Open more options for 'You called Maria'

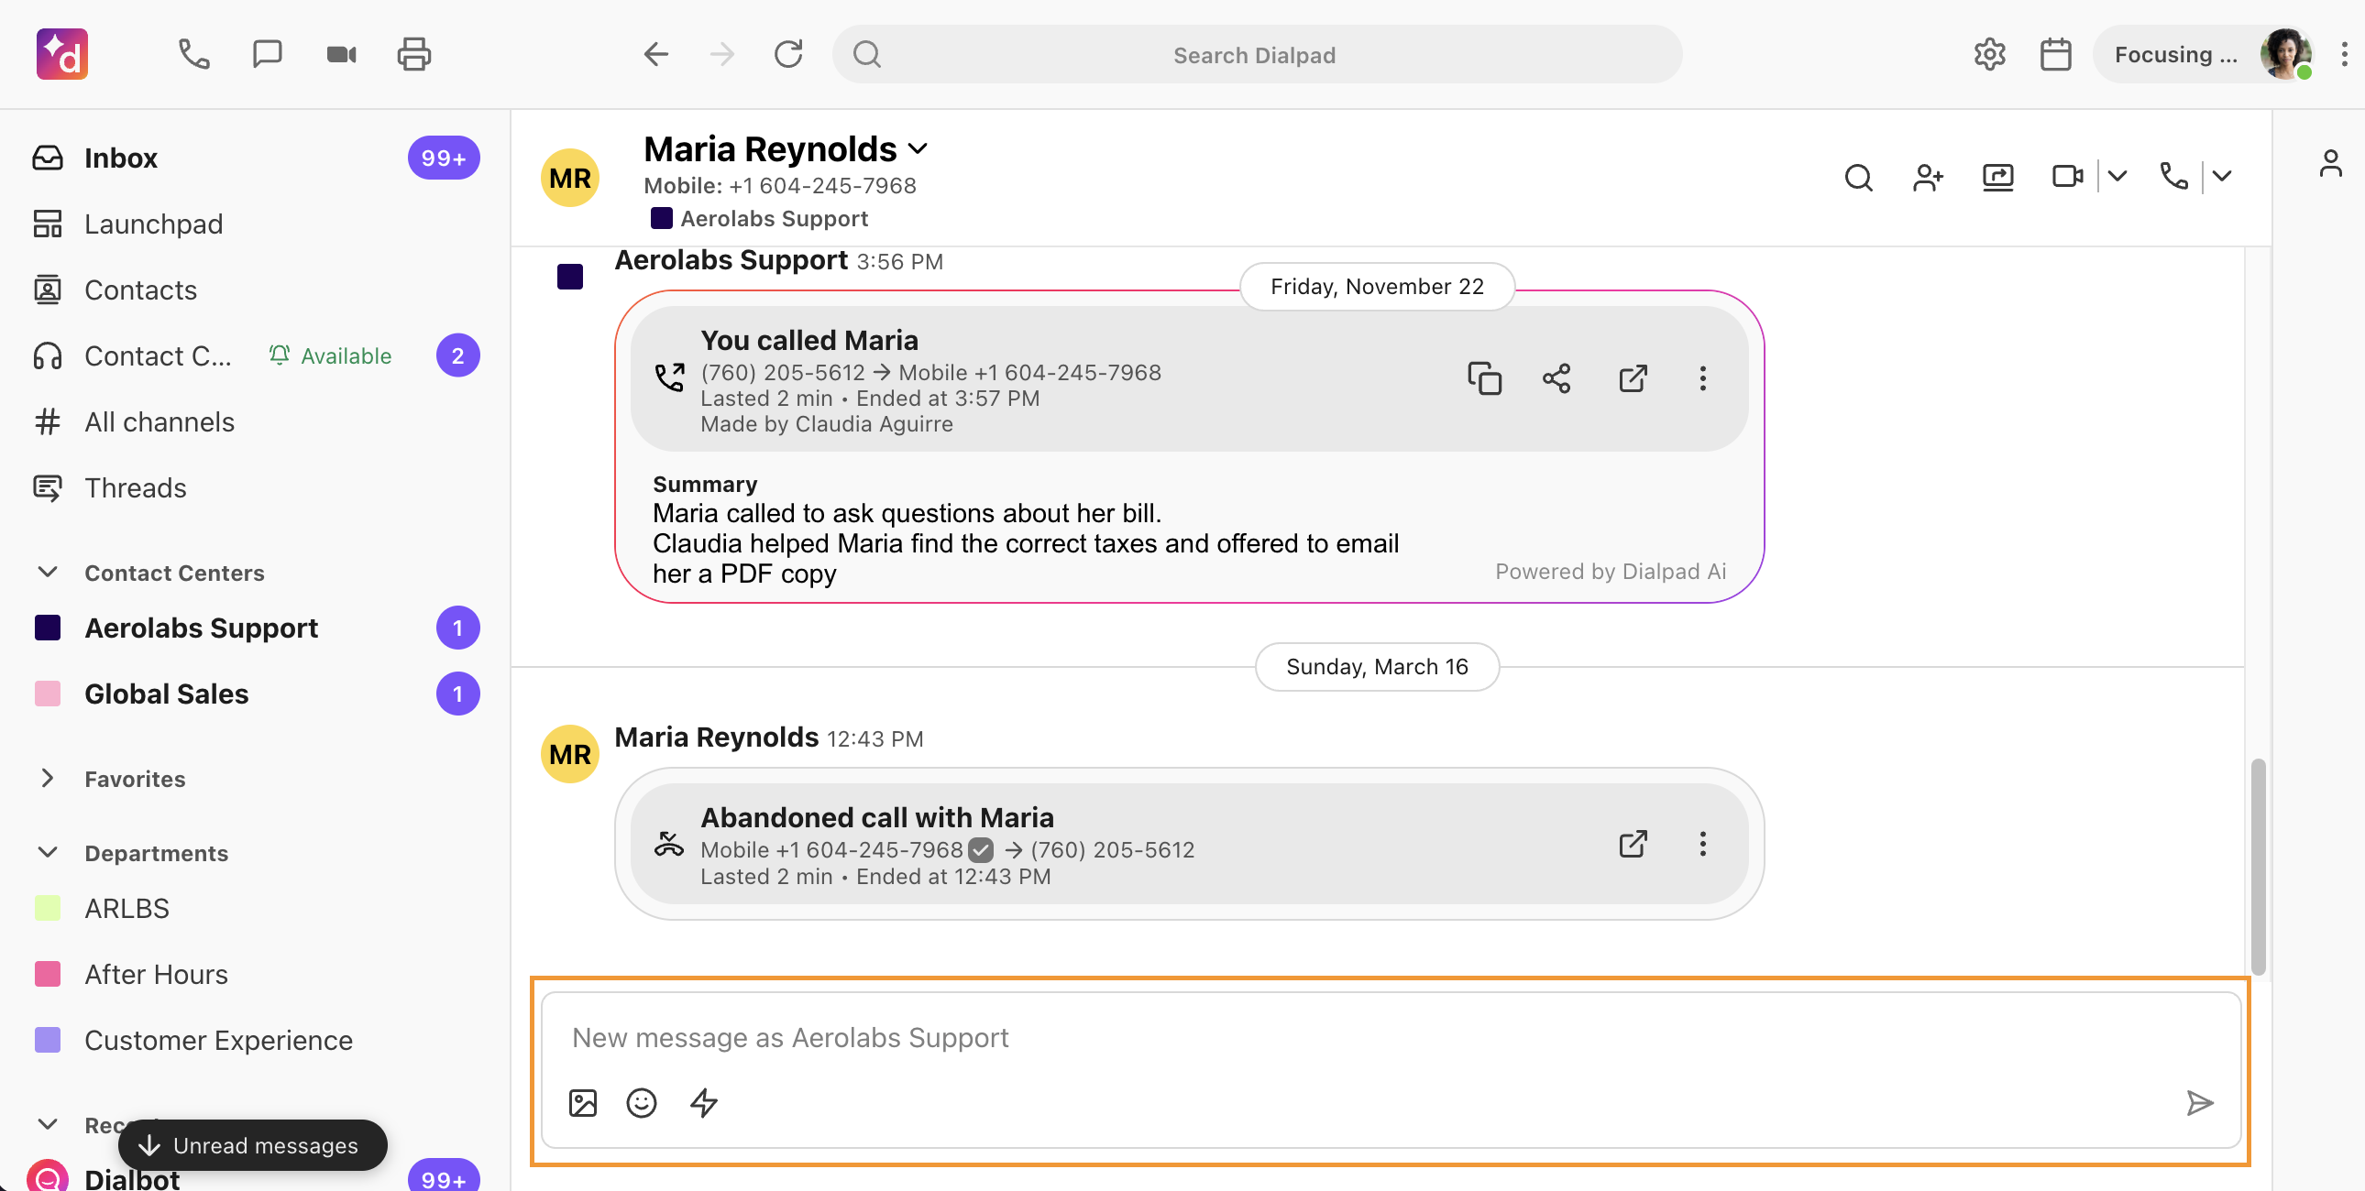click(1703, 378)
